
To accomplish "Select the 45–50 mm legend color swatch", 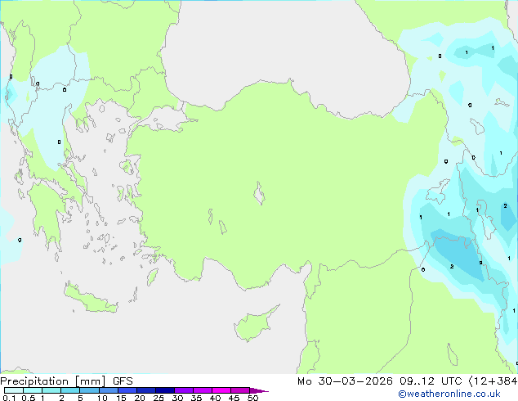I will point(240,390).
